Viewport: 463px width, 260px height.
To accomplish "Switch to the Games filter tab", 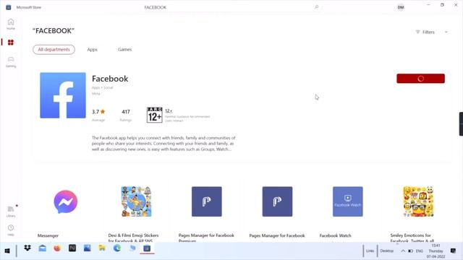I will pos(125,50).
